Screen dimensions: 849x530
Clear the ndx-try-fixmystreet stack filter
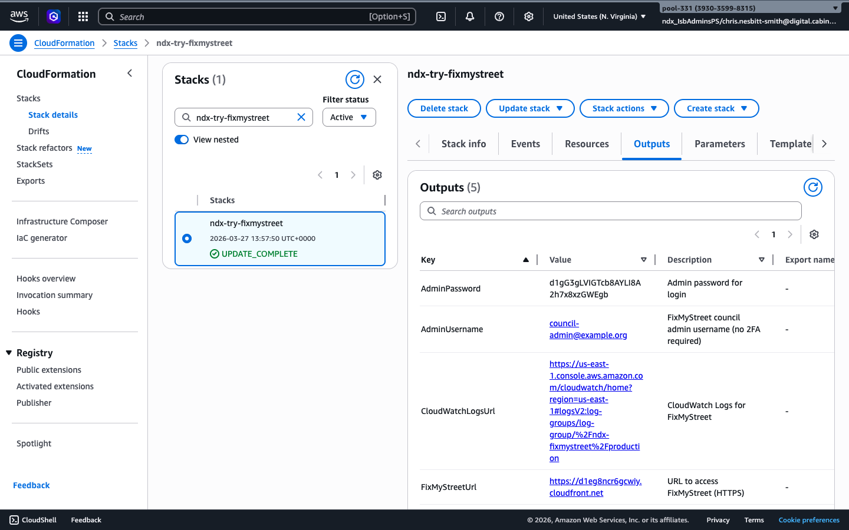point(301,117)
